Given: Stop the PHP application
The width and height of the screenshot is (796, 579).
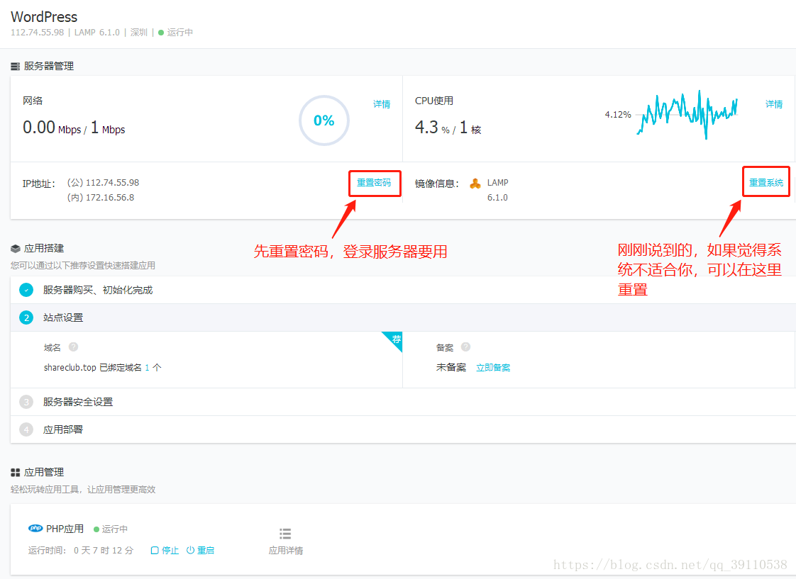Looking at the screenshot, I should 165,551.
